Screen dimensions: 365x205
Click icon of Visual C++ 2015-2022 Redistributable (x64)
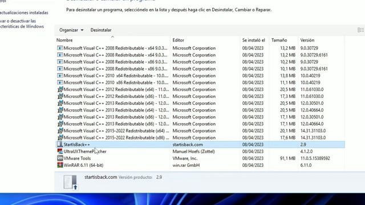click(60, 130)
